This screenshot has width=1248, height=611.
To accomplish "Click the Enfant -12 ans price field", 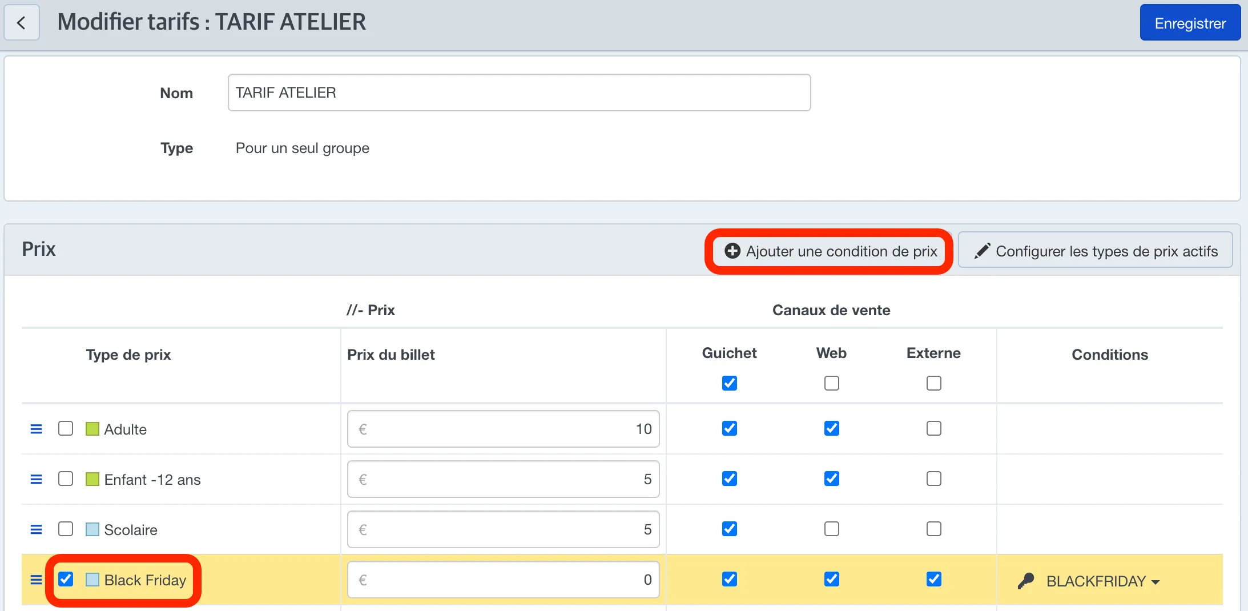I will [x=503, y=479].
